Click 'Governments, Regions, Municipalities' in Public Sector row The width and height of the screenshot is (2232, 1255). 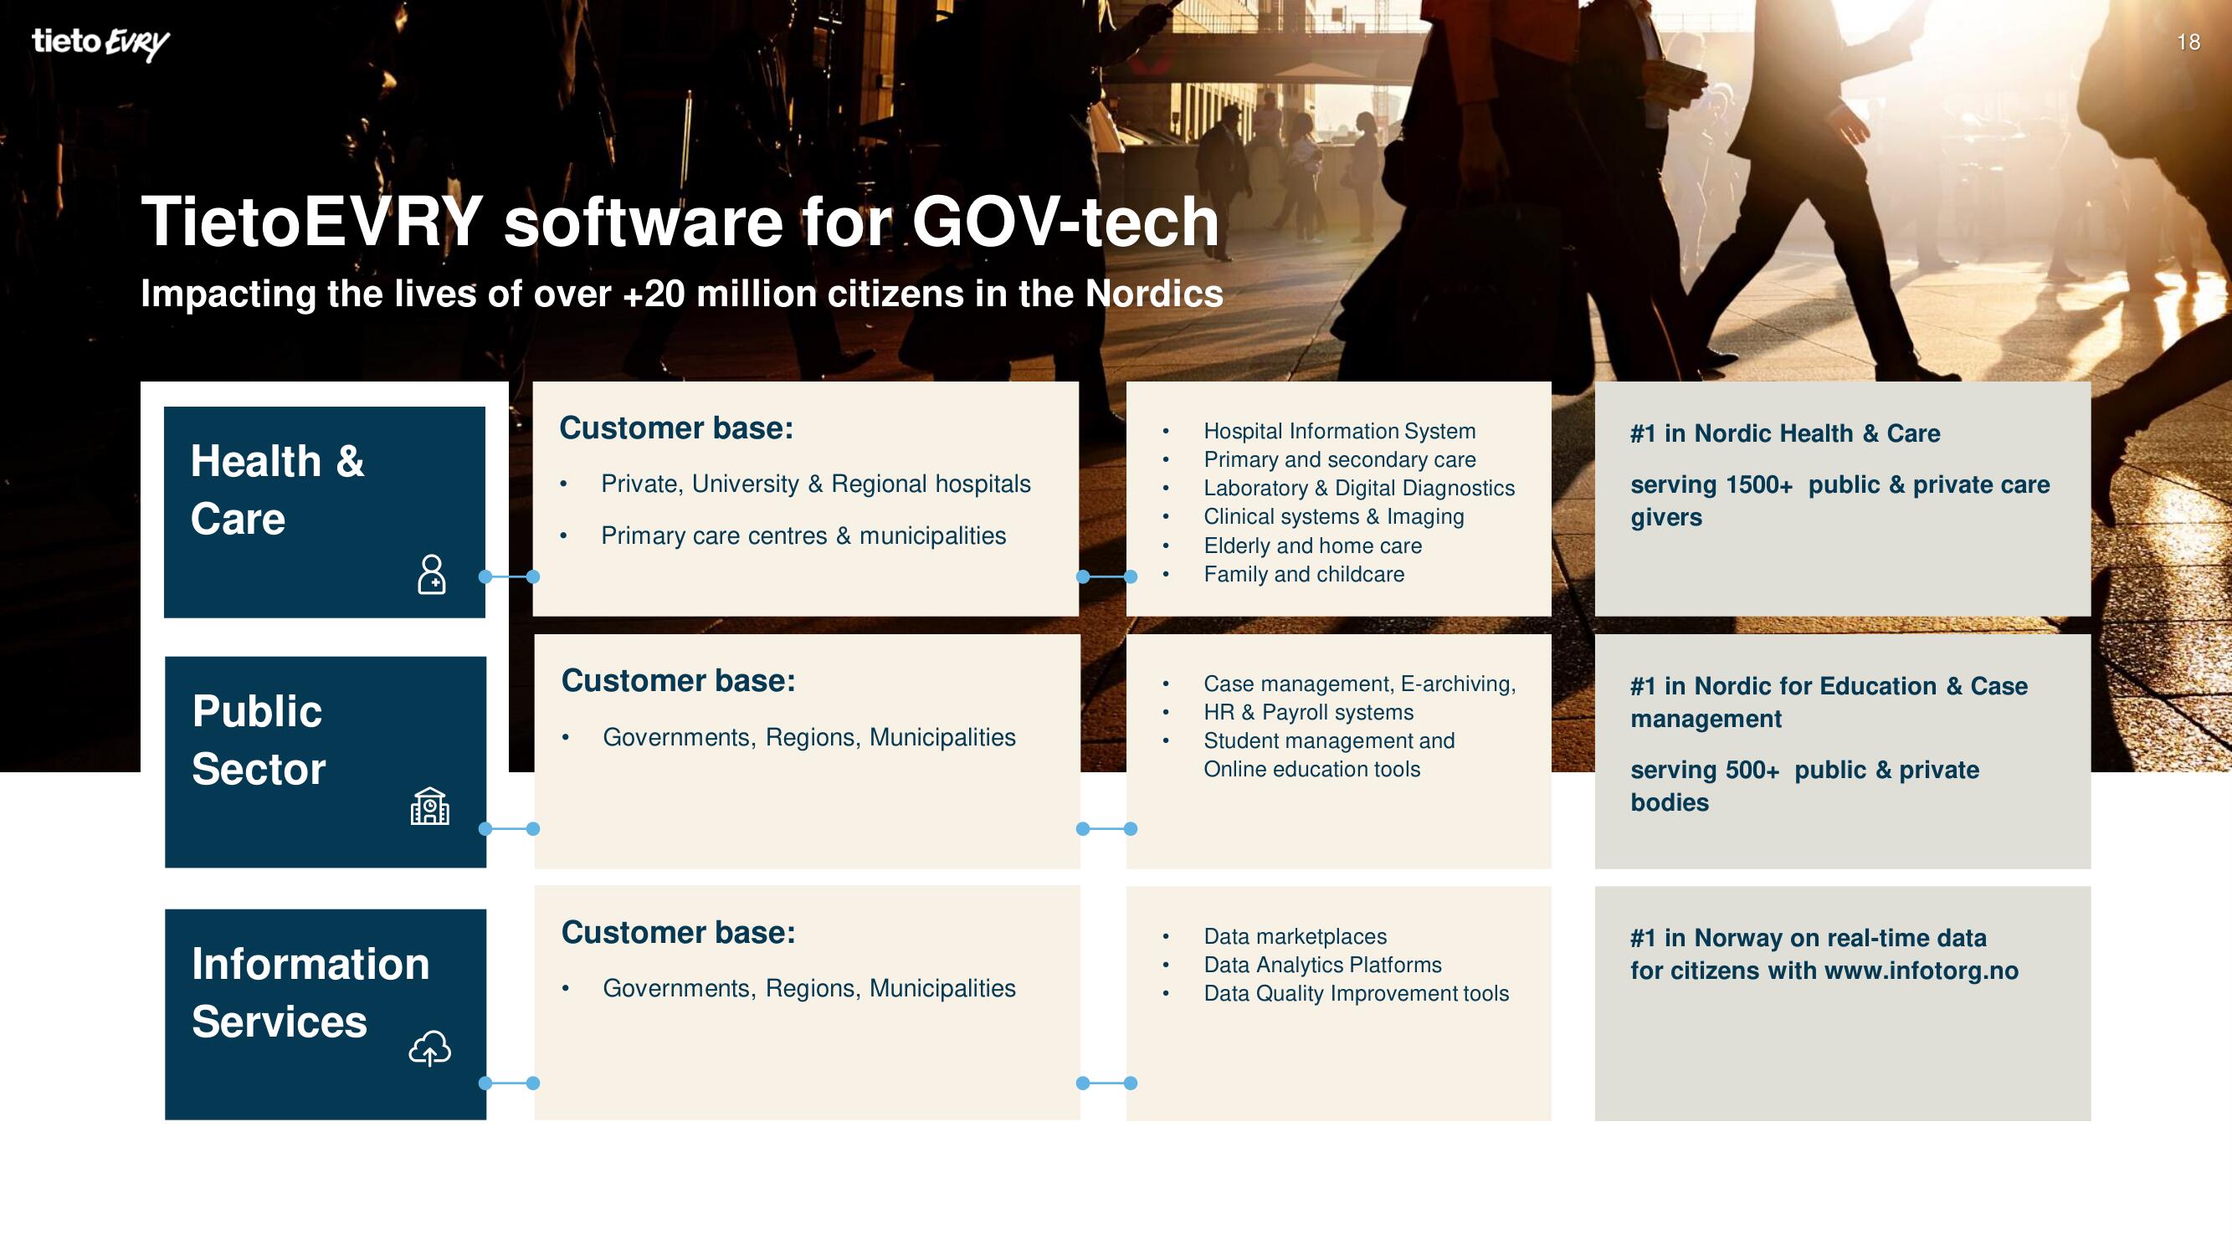[x=808, y=738]
